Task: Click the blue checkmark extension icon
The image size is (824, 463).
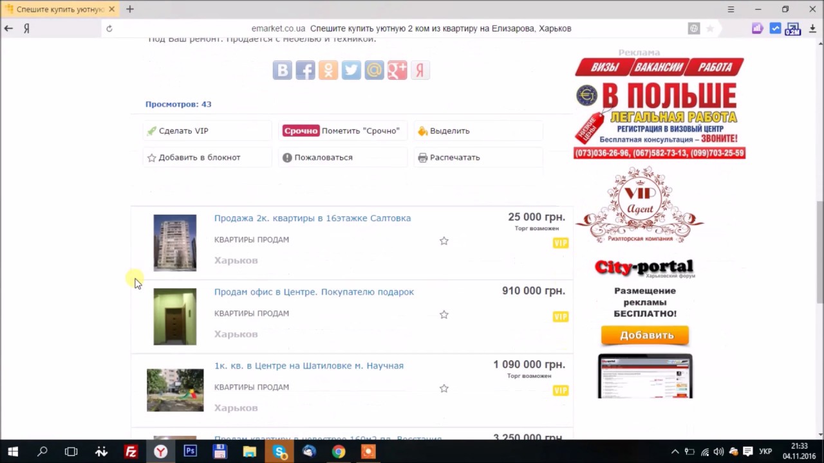Action: [x=776, y=28]
